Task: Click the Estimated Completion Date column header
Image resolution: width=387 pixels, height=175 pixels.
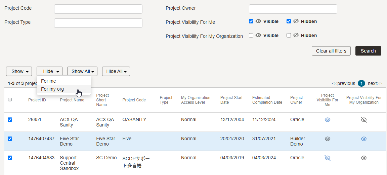Action: point(267,100)
